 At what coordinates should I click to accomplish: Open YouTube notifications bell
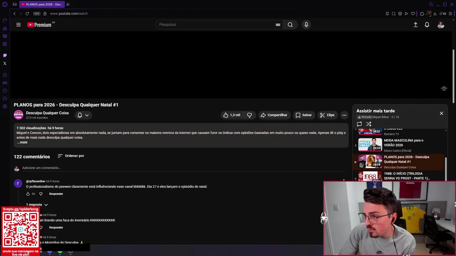pyautogui.click(x=427, y=25)
